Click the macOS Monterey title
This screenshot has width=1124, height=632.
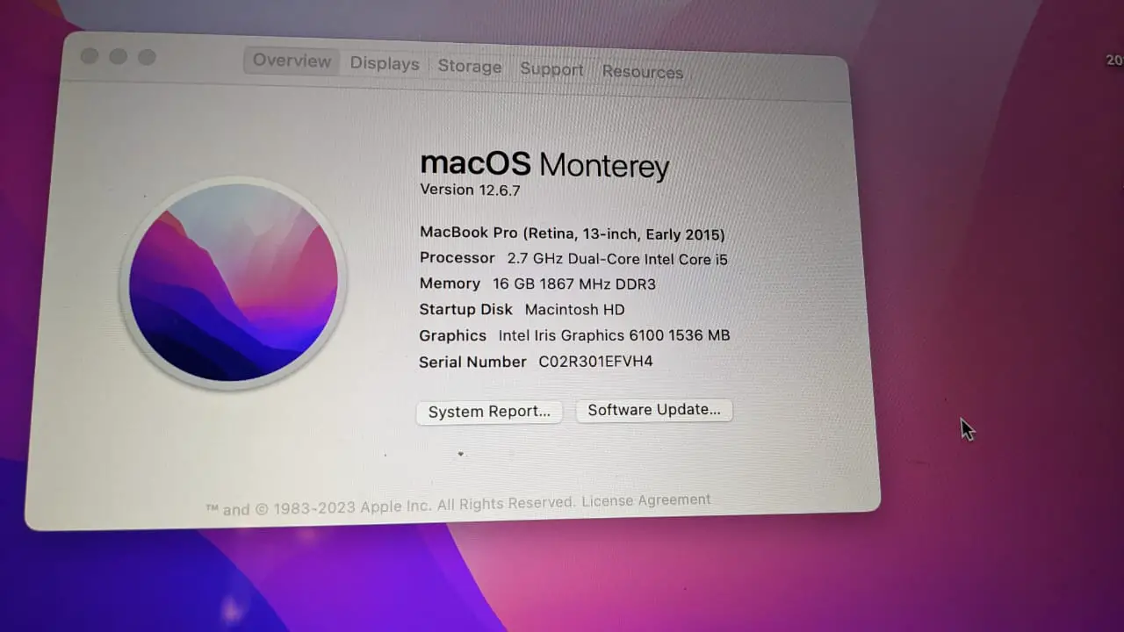(x=544, y=164)
